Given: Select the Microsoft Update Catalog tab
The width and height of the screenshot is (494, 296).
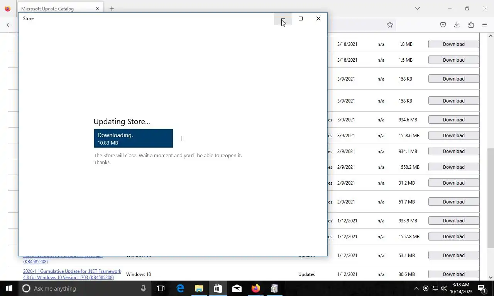Looking at the screenshot, I should tap(61, 8).
